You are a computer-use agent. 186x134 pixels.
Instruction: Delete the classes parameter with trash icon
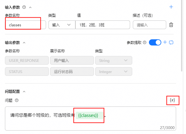171,25
